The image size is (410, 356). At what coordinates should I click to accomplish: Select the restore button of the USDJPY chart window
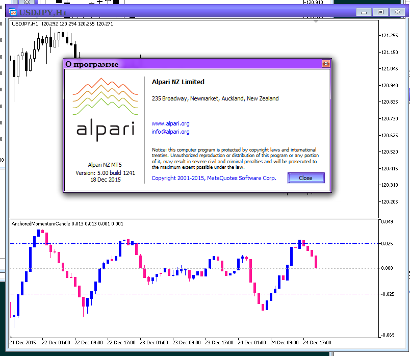pyautogui.click(x=380, y=12)
